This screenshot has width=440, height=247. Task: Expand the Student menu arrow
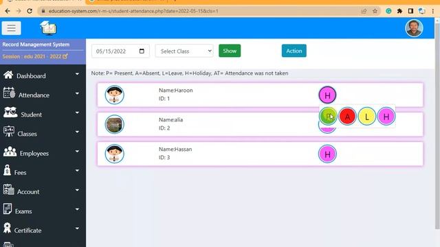tap(77, 113)
